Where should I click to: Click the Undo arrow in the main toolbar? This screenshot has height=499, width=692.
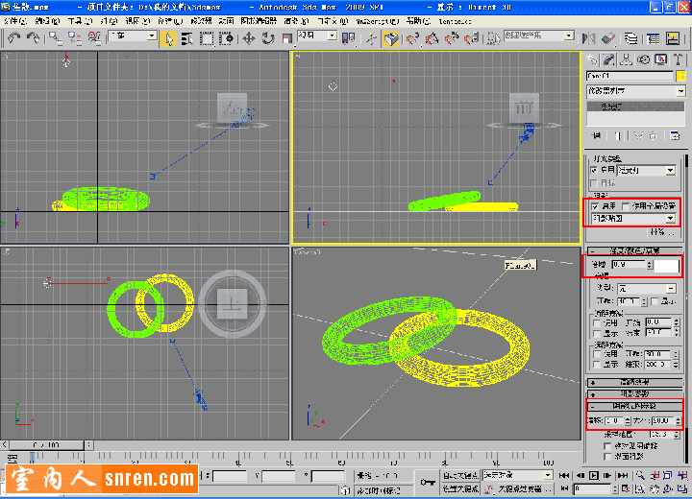click(x=14, y=38)
